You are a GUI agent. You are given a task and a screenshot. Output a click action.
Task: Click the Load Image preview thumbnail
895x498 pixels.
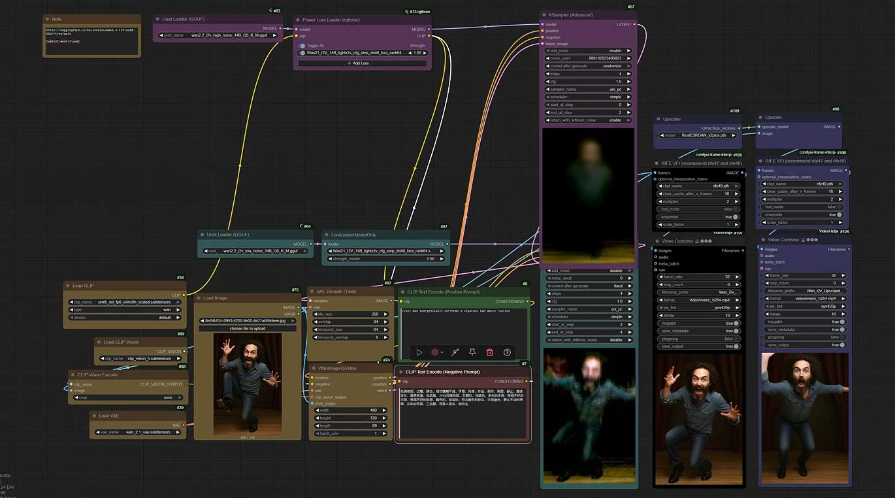pos(247,382)
